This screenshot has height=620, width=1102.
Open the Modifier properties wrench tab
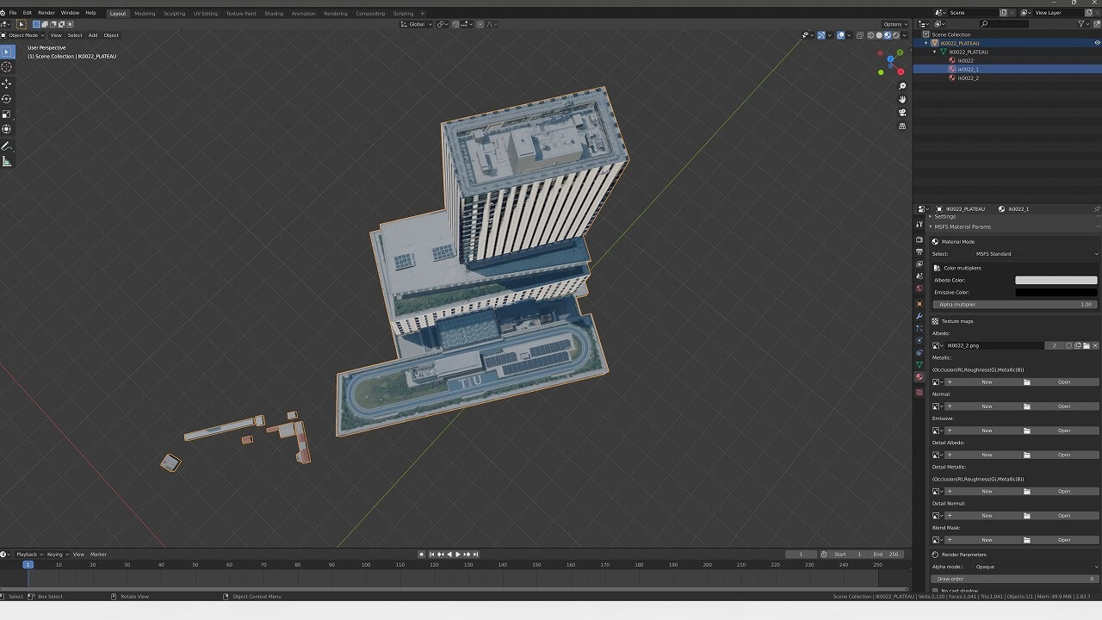point(919,316)
